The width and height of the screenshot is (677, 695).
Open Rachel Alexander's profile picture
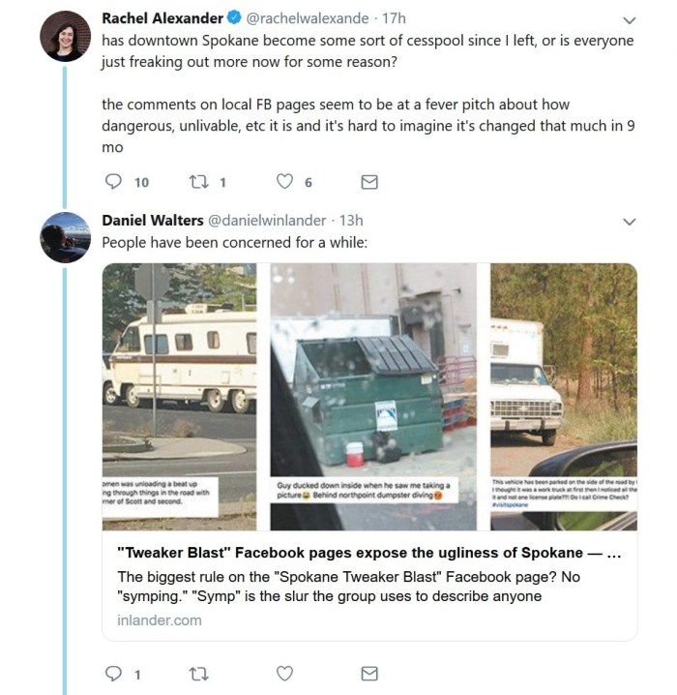[65, 37]
